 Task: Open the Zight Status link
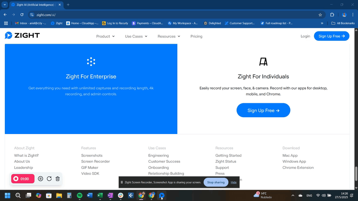coord(226,161)
